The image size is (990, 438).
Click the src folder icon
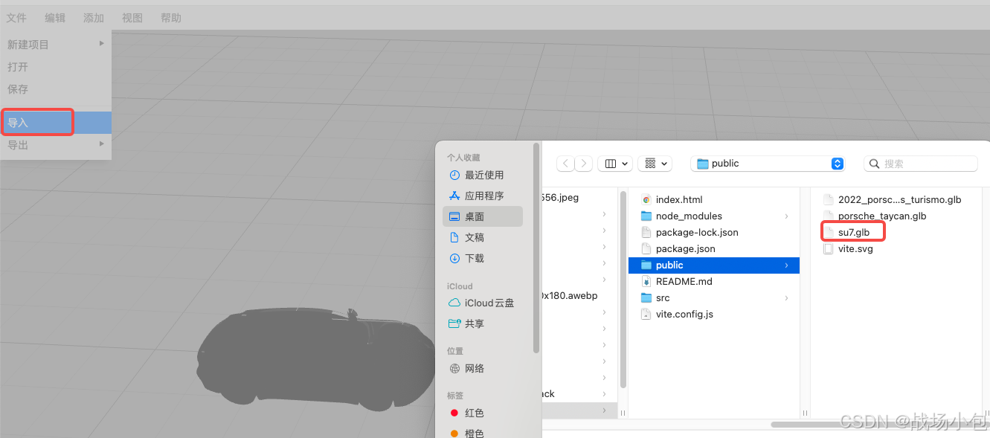646,297
